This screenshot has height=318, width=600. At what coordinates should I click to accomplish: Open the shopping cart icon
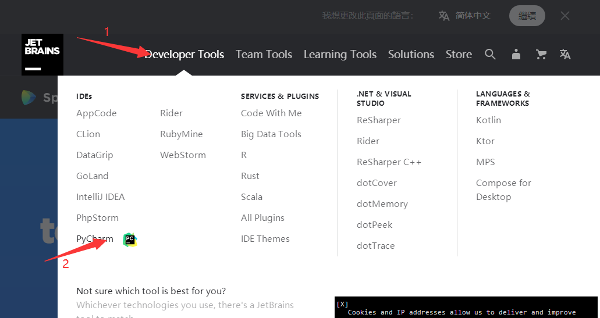pyautogui.click(x=541, y=55)
